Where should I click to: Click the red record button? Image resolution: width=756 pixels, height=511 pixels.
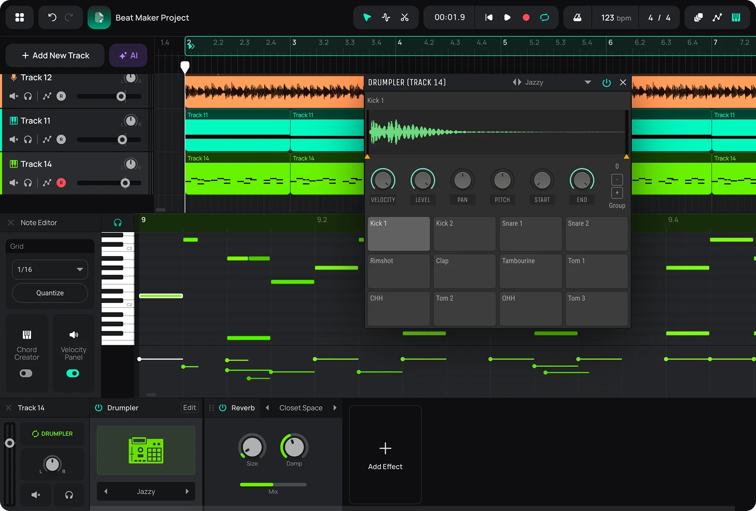coord(526,17)
